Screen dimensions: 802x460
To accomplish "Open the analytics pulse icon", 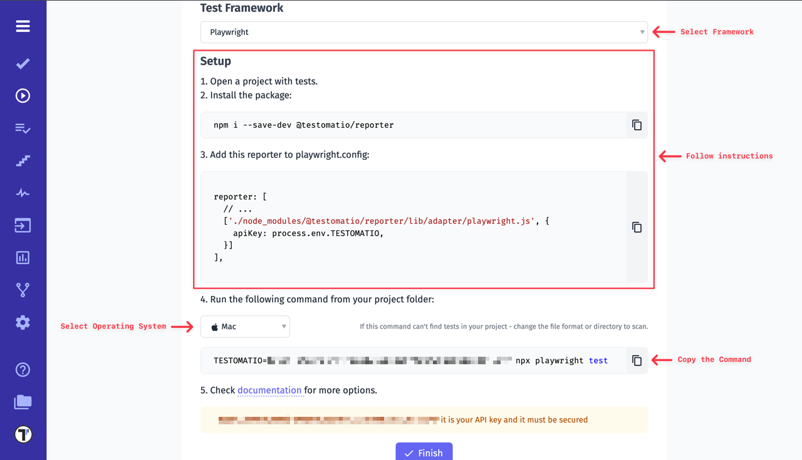I will (x=23, y=193).
